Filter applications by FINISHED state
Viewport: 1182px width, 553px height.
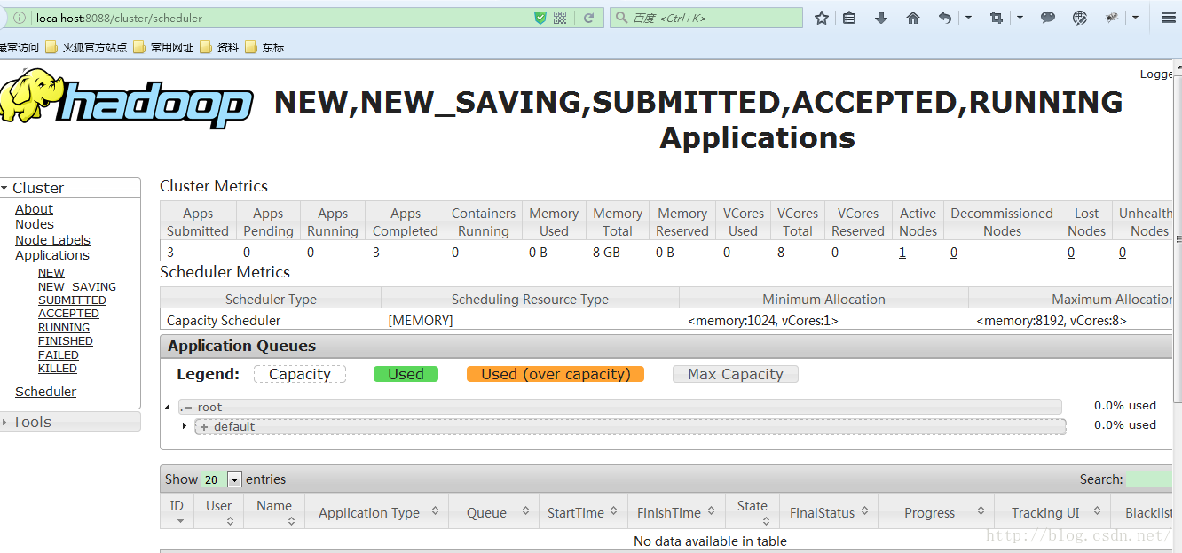coord(66,341)
